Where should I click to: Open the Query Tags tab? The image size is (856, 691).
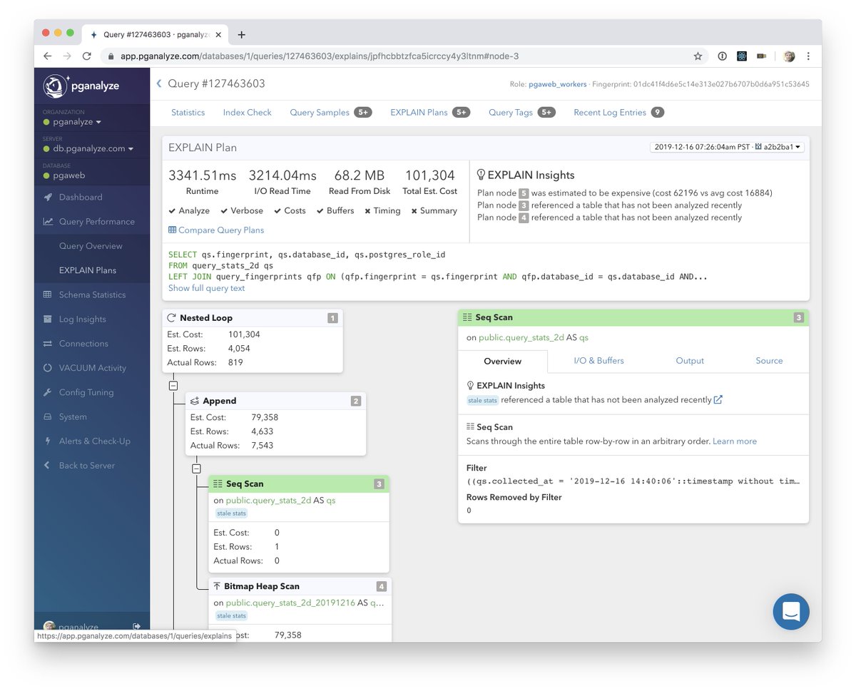[x=522, y=113]
